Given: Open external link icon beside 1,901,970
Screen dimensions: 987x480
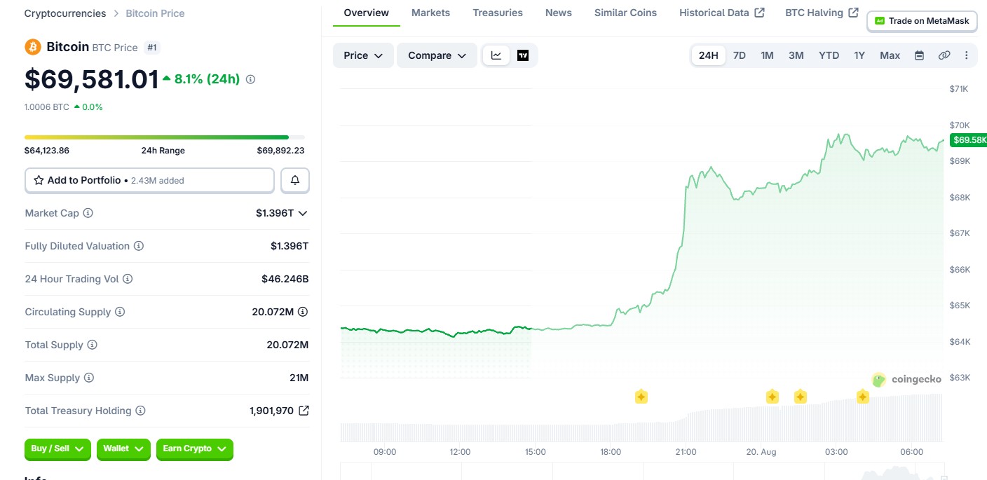Looking at the screenshot, I should [x=304, y=411].
